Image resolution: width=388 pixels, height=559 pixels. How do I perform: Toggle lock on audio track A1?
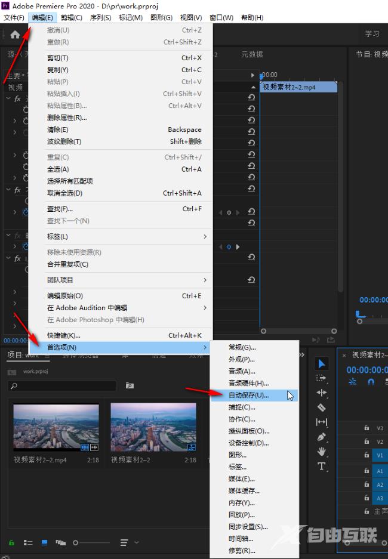pos(367,471)
